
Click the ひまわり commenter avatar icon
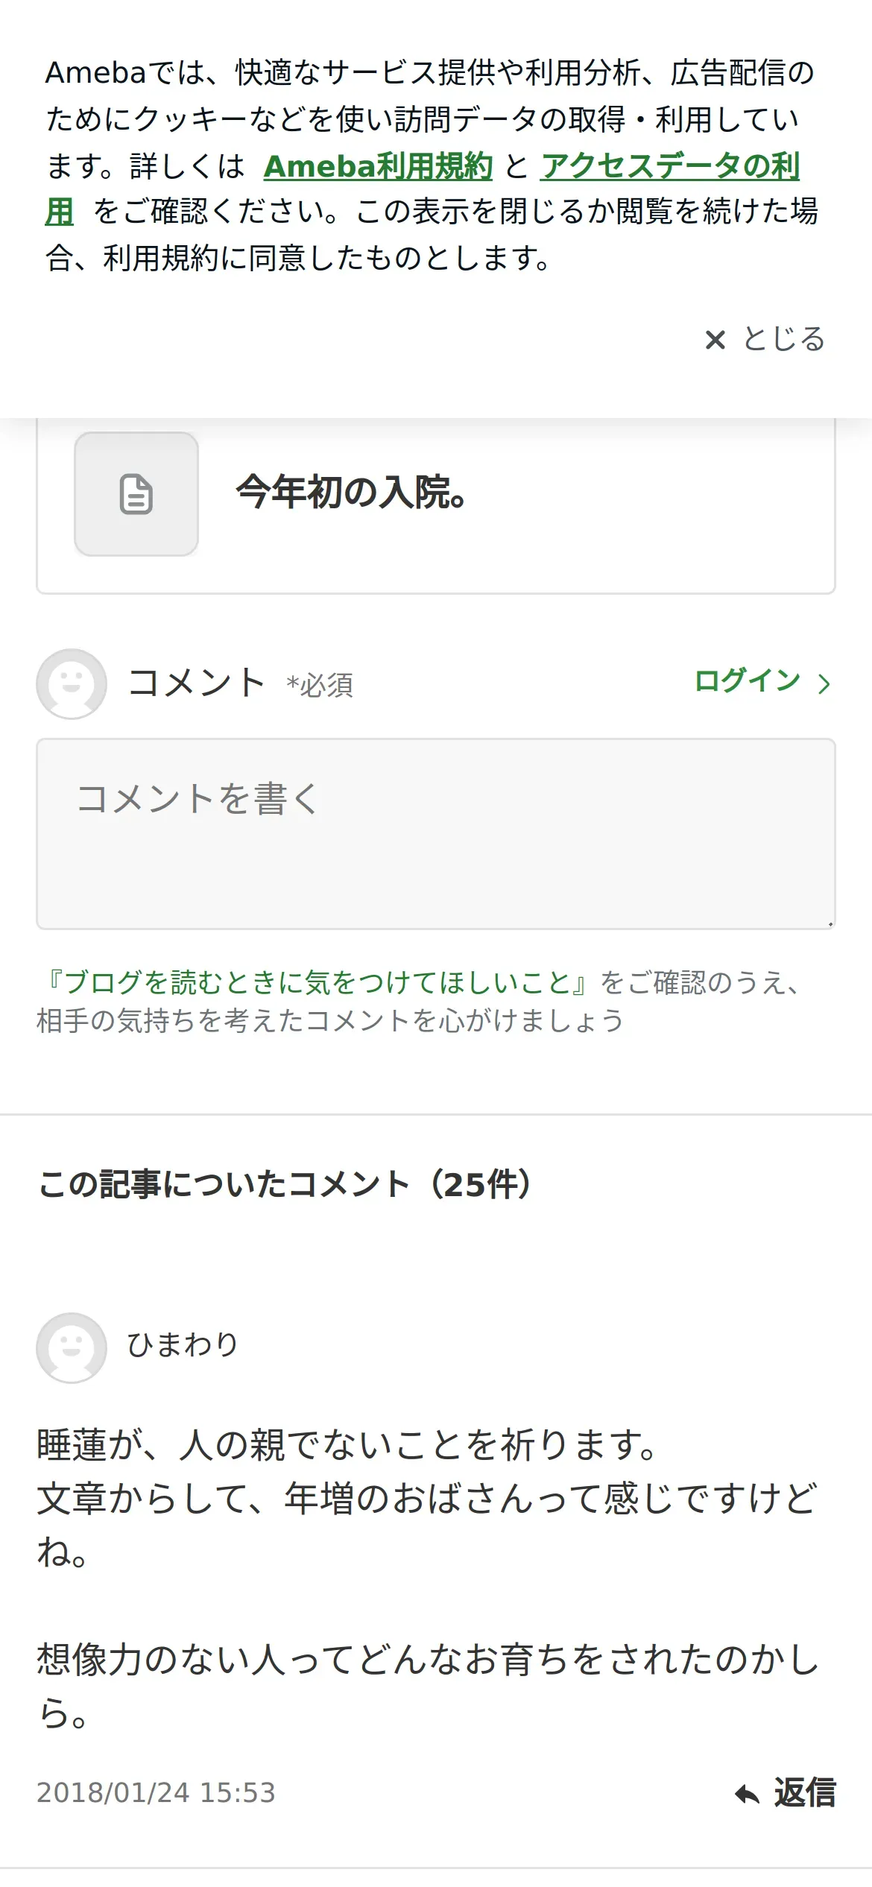[x=72, y=1347]
